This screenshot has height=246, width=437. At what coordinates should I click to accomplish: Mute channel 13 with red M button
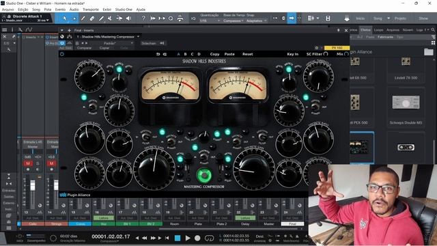point(28,163)
